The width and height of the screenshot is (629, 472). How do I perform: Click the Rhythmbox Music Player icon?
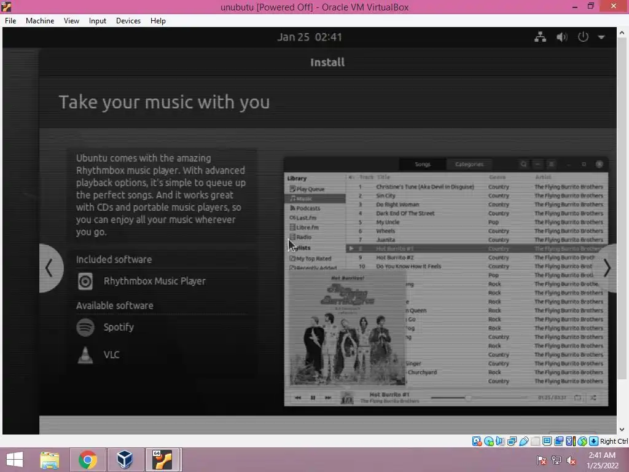85,281
